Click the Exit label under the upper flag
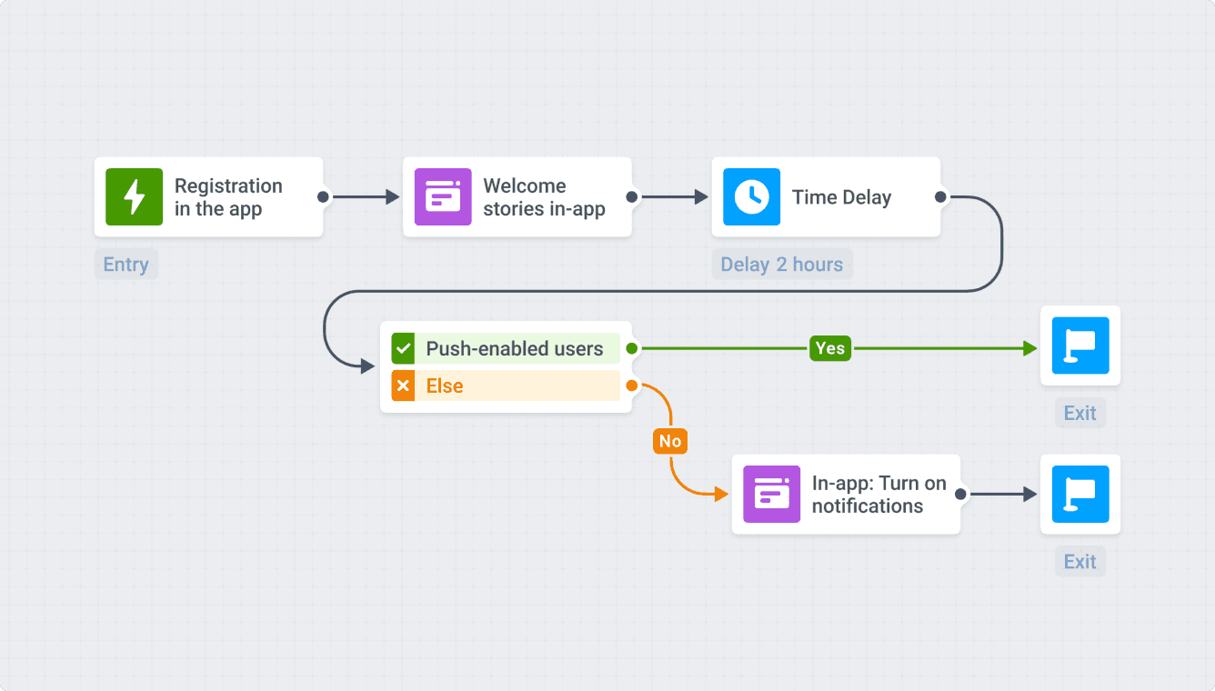 [1080, 413]
